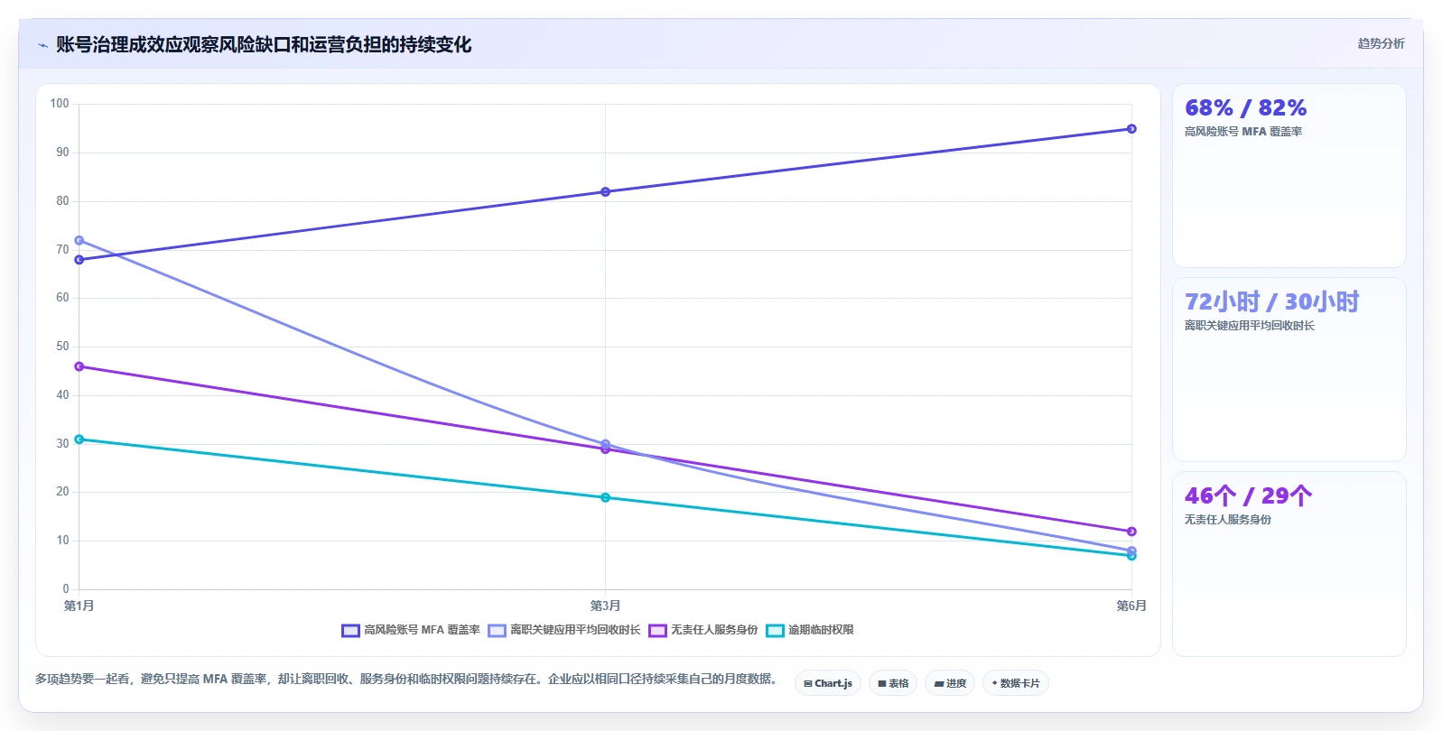The height and width of the screenshot is (731, 1442).
Task: Click the 第1月 axis label
Action: (79, 606)
